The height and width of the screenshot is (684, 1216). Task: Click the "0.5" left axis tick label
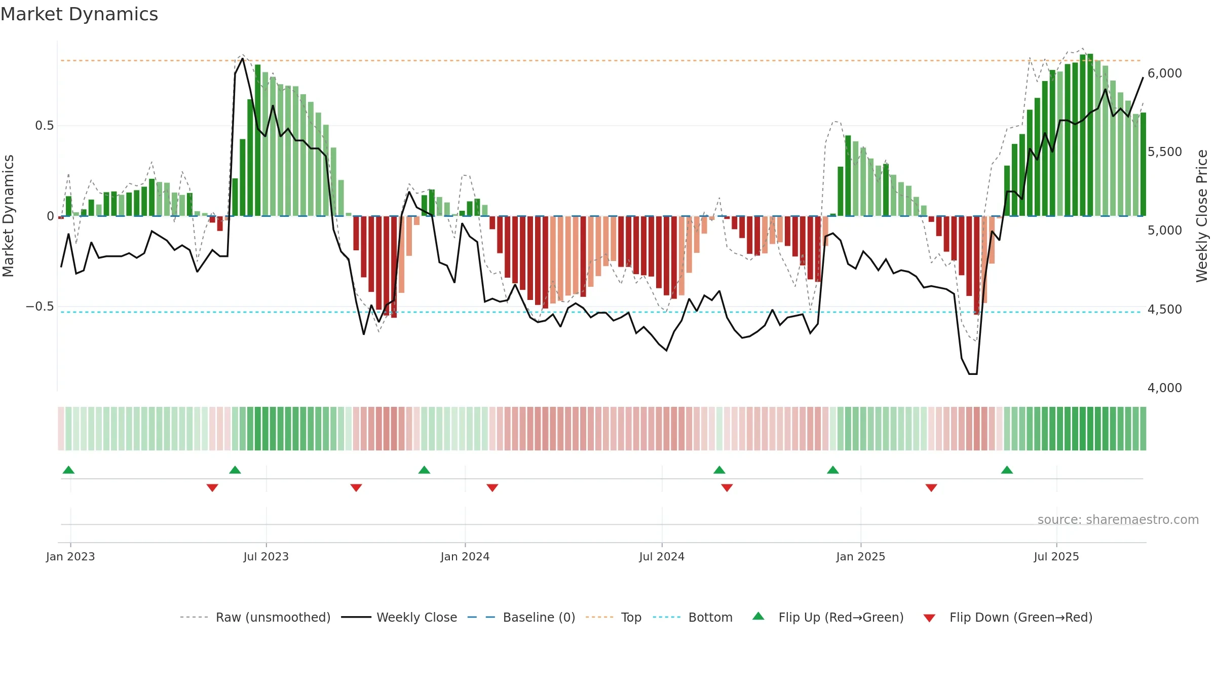(x=45, y=126)
